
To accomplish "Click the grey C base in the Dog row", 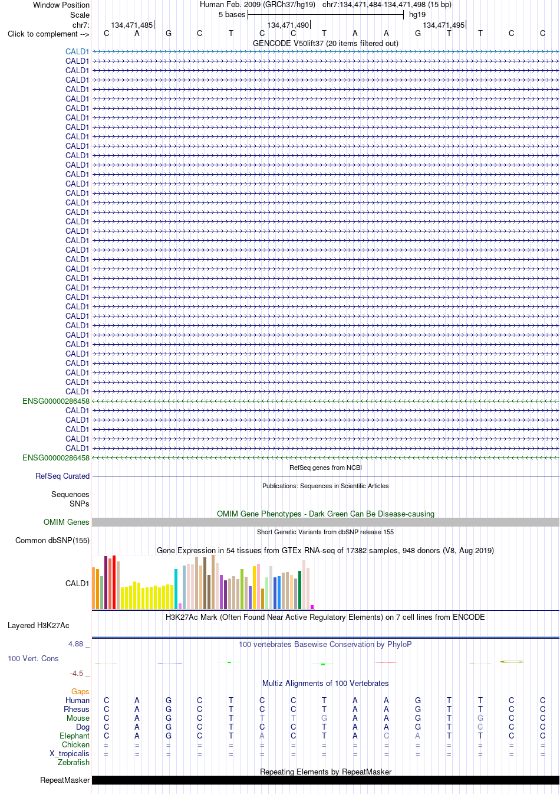I will coord(480,727).
